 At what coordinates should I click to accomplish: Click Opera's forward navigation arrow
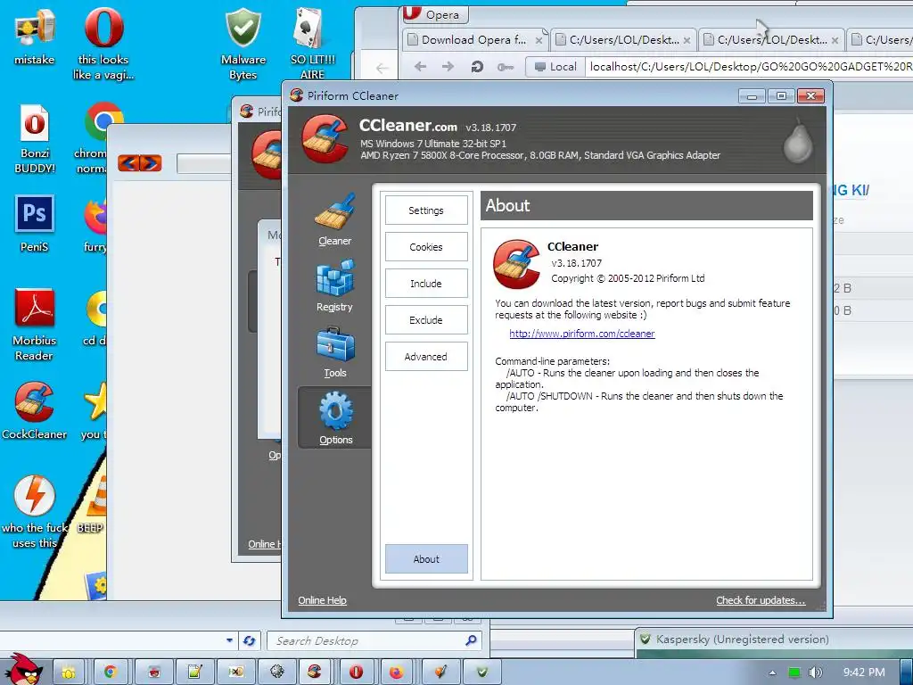click(x=448, y=66)
